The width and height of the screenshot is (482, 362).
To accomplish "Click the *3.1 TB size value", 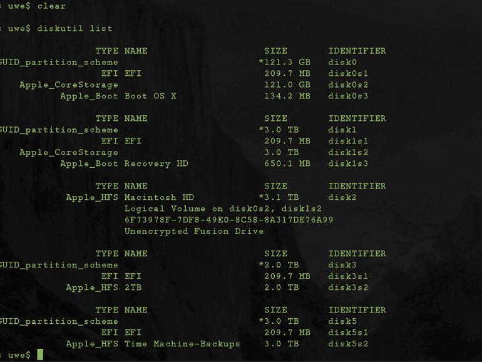I will [x=279, y=197].
